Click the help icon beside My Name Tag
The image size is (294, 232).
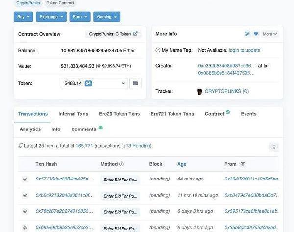158,50
